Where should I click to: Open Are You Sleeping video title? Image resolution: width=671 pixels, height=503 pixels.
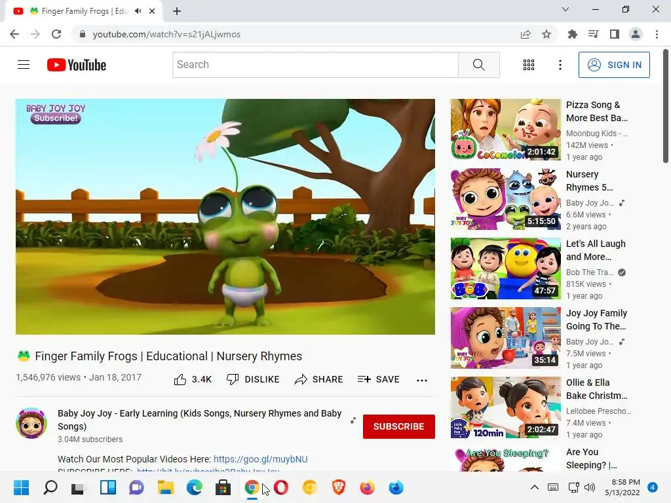[x=592, y=458]
